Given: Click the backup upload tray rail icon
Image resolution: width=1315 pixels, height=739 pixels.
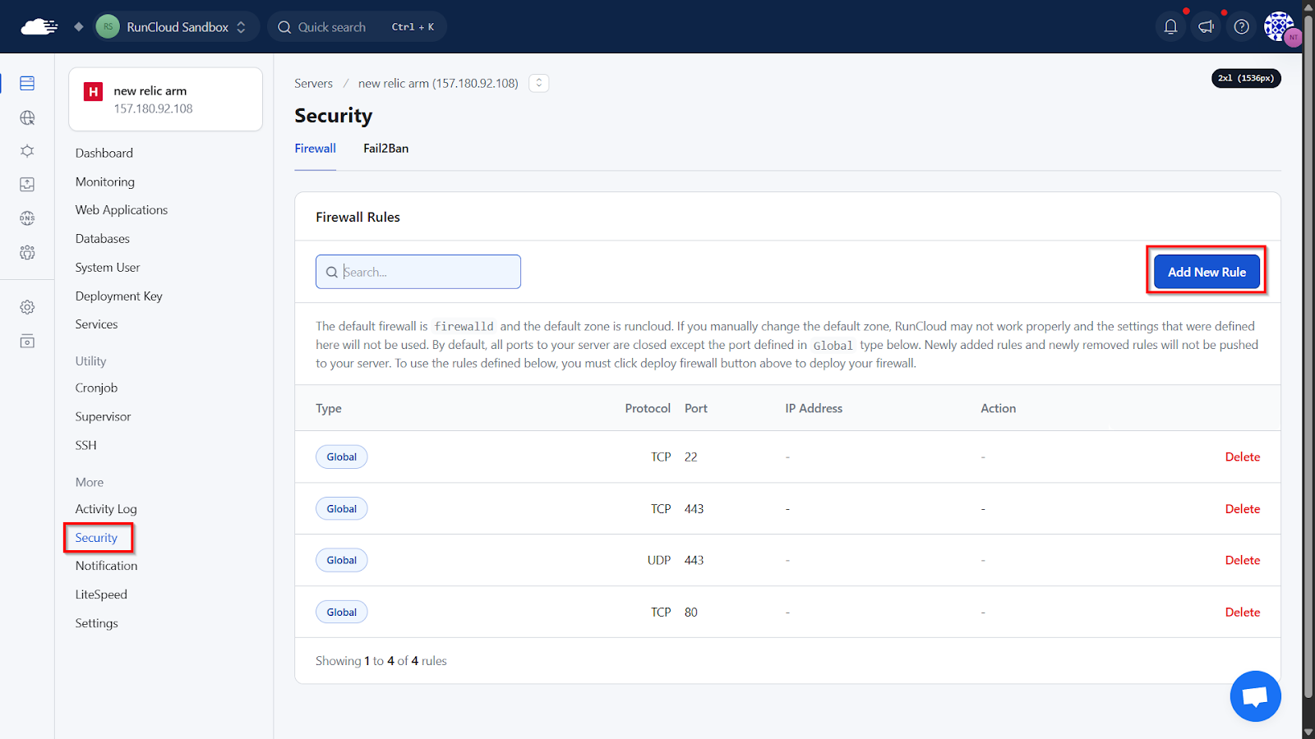Looking at the screenshot, I should pos(27,184).
